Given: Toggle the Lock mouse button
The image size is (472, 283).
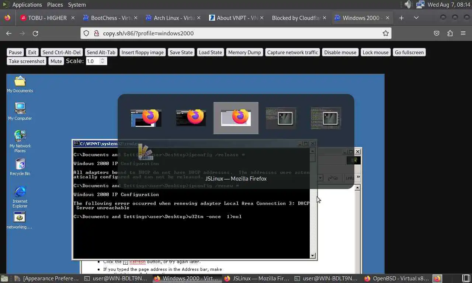Looking at the screenshot, I should click(x=376, y=52).
